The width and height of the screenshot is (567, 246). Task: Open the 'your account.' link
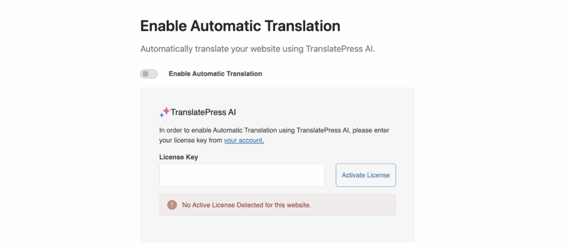pos(244,140)
